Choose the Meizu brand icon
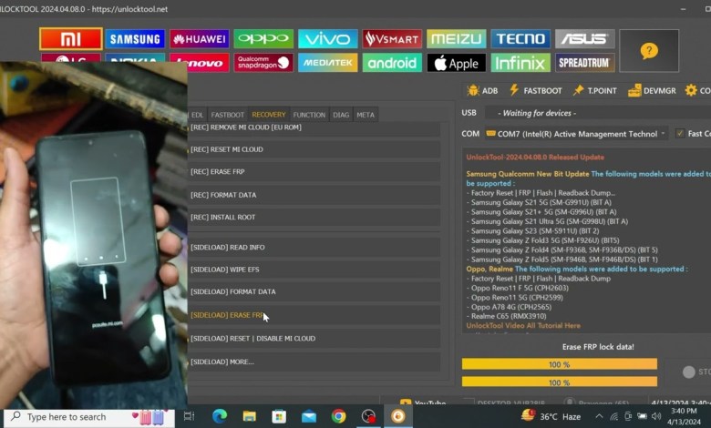Screen dimensions: 711x428 [x=456, y=39]
